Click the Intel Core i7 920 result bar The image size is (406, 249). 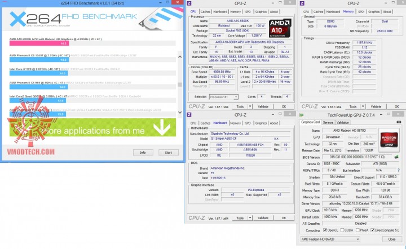coord(38,73)
